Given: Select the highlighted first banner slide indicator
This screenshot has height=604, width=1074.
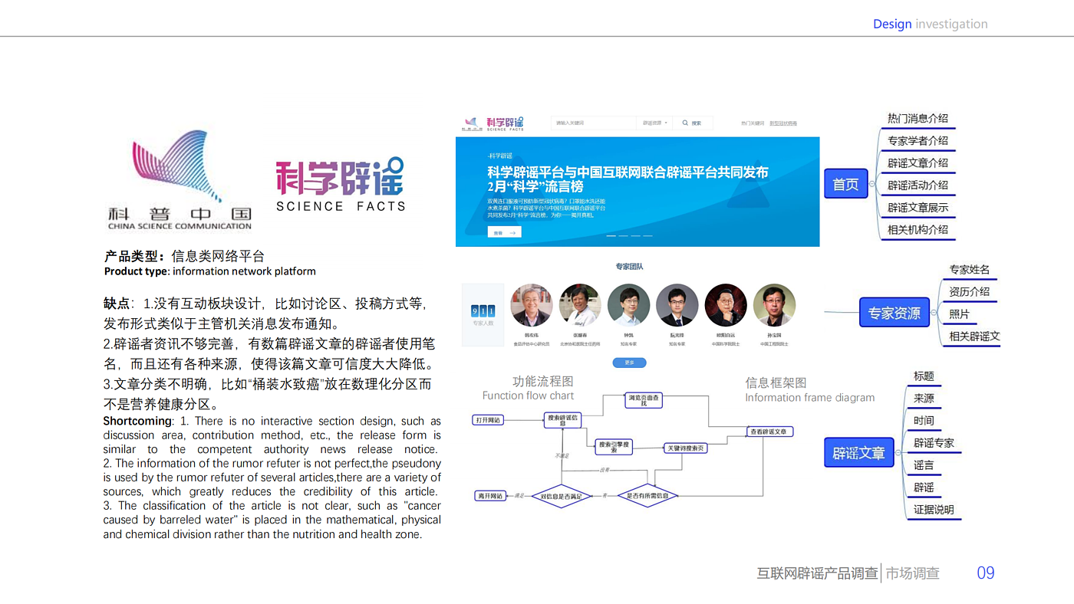Looking at the screenshot, I should (611, 236).
